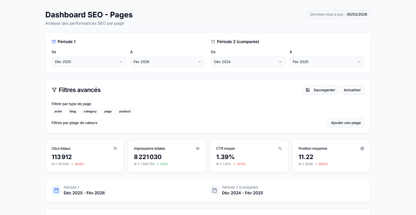The width and height of the screenshot is (416, 215).
Task: Toggle the 'autre' page type filter
Action: coord(58,111)
